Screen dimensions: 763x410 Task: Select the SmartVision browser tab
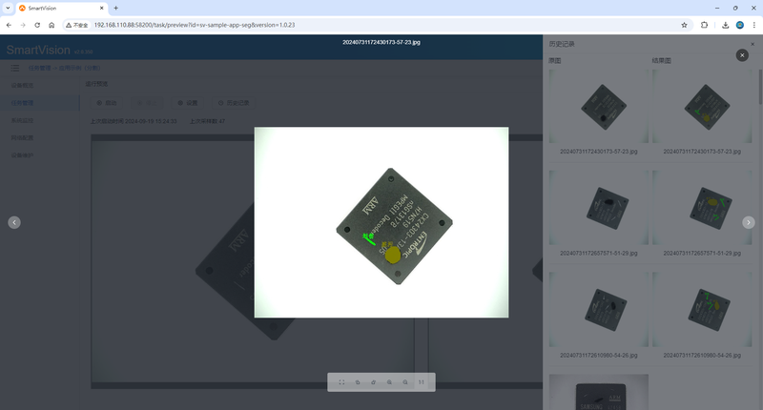point(61,9)
